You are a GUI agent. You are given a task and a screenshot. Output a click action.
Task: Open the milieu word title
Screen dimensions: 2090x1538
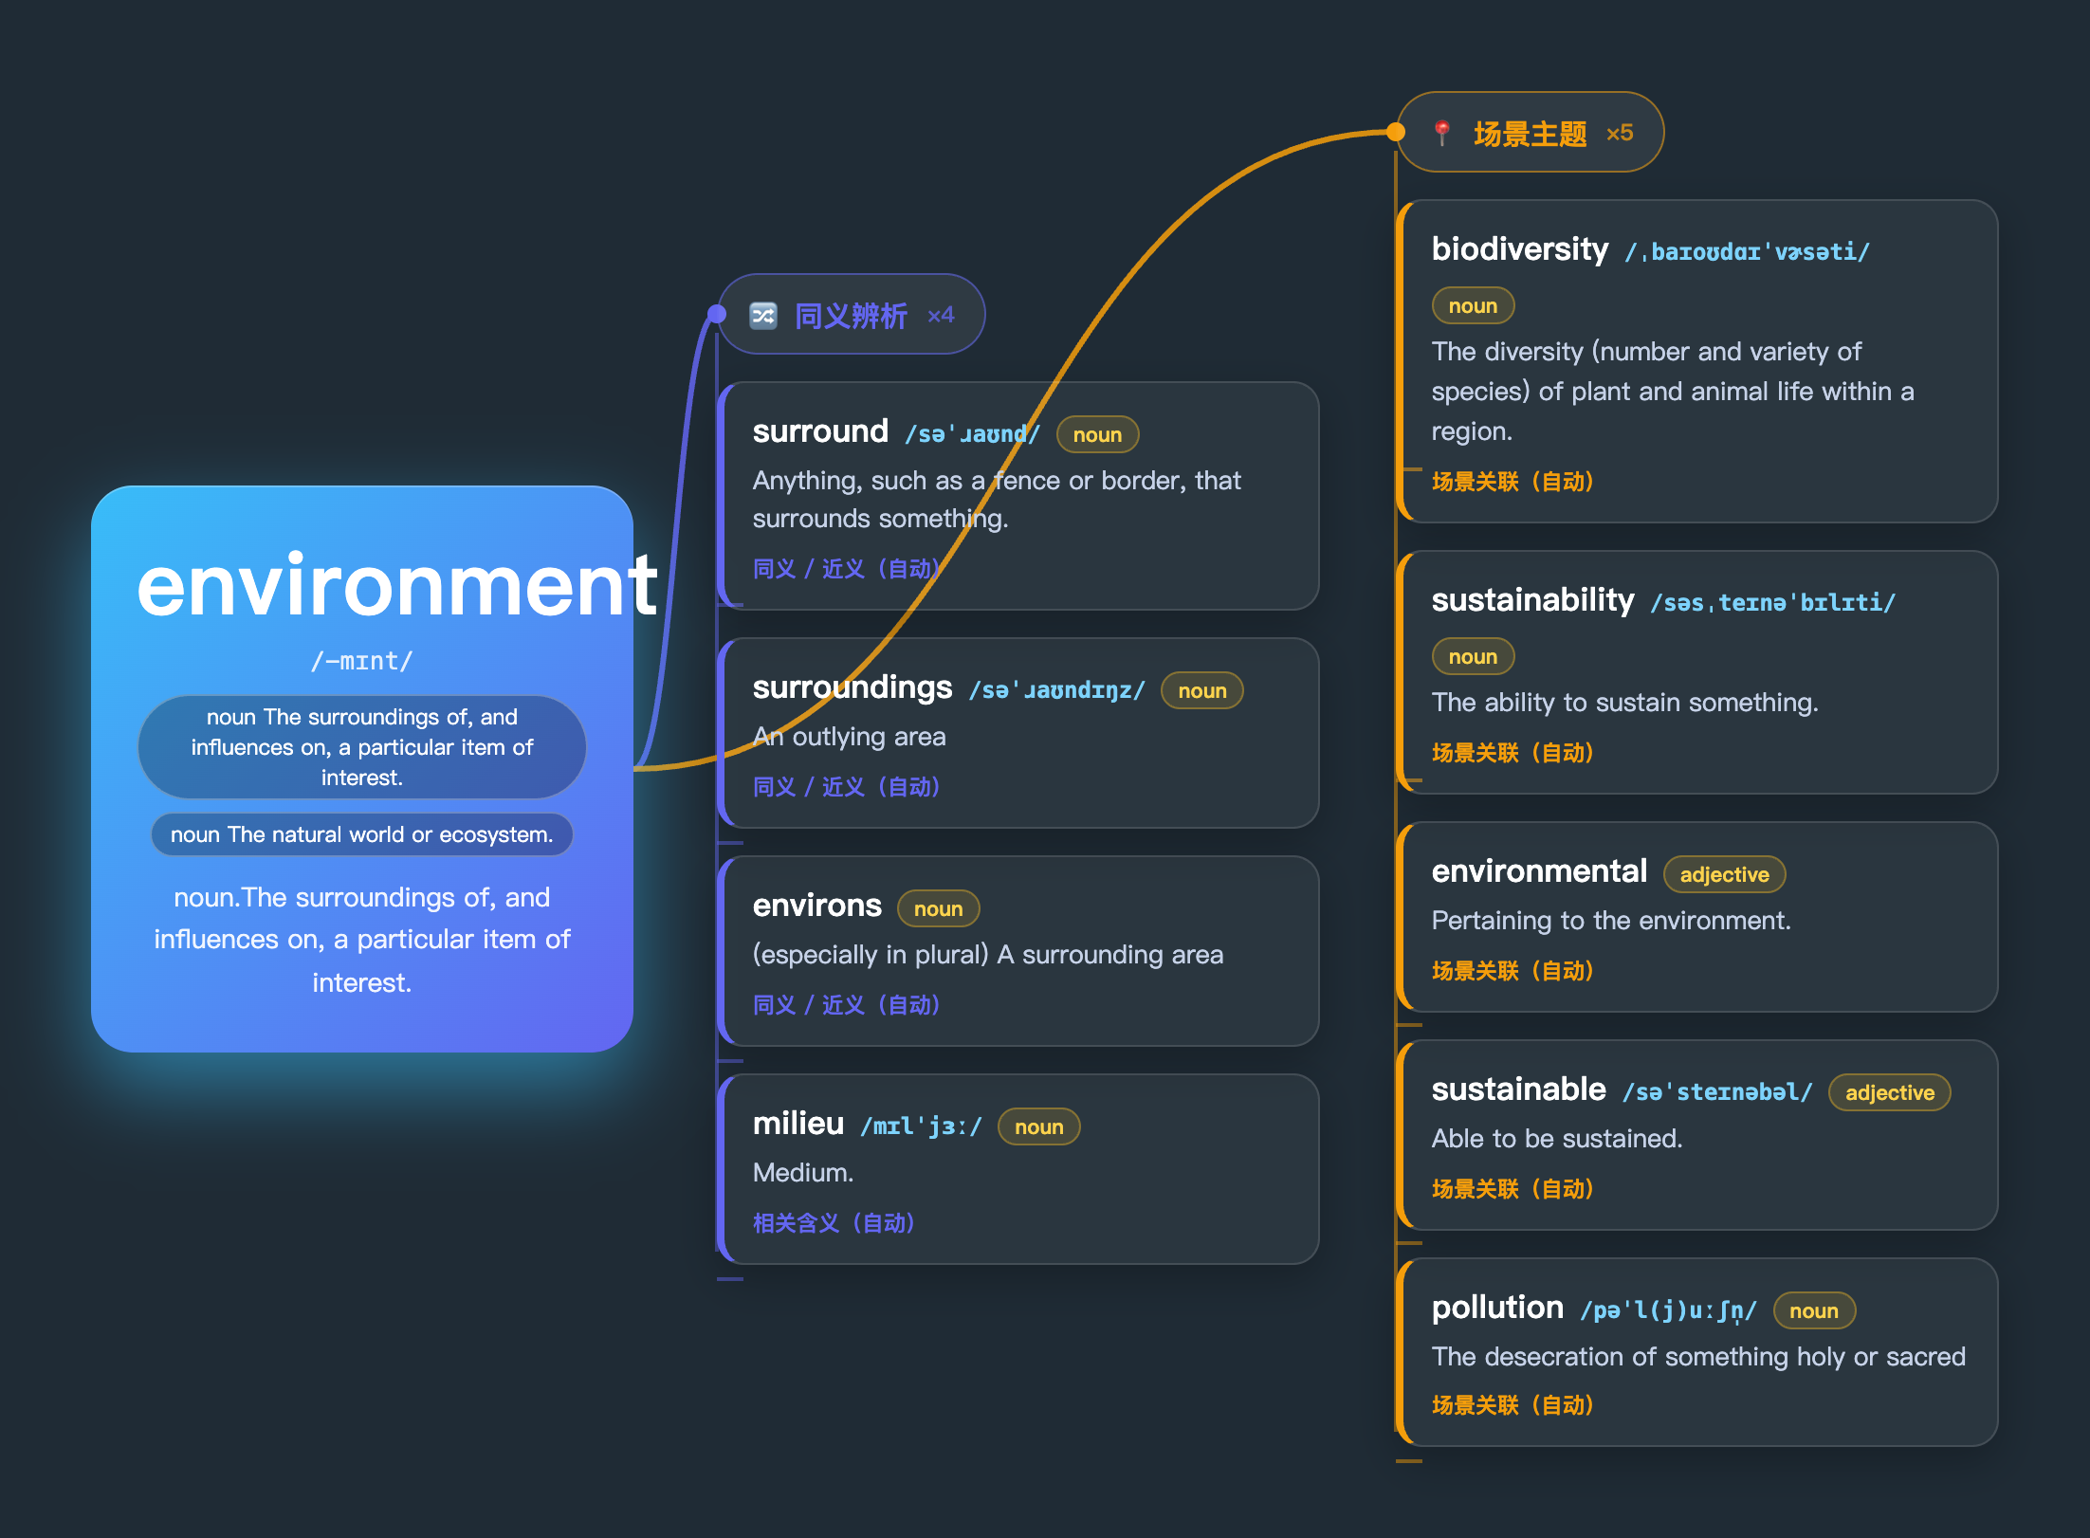(x=797, y=1124)
